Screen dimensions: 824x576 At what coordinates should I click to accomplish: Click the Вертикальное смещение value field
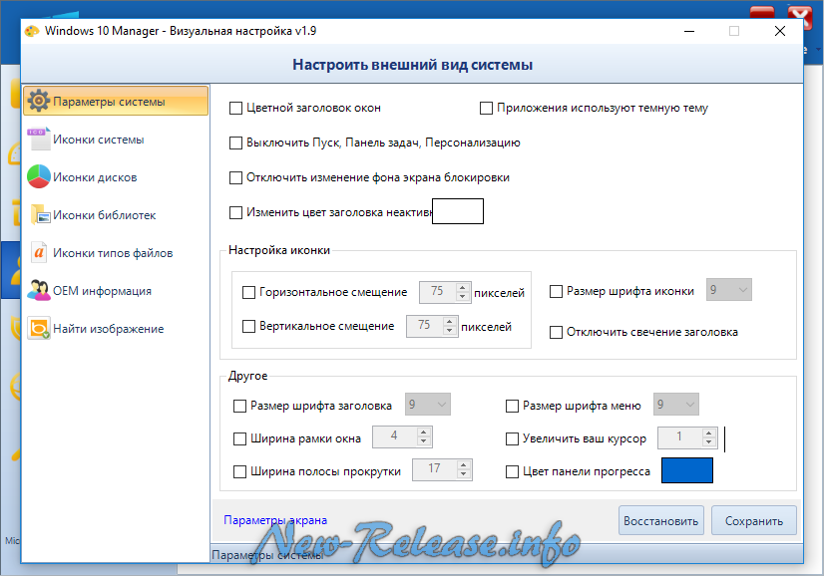coord(425,326)
